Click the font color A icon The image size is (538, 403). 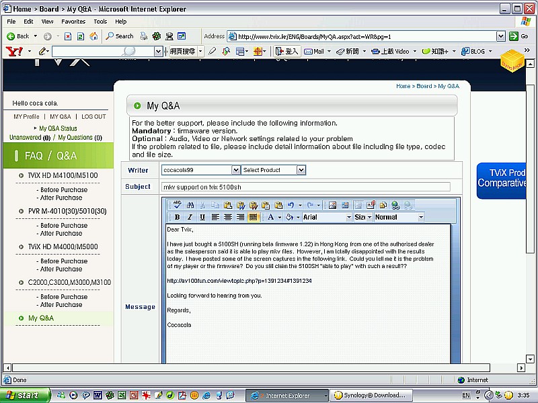271,217
